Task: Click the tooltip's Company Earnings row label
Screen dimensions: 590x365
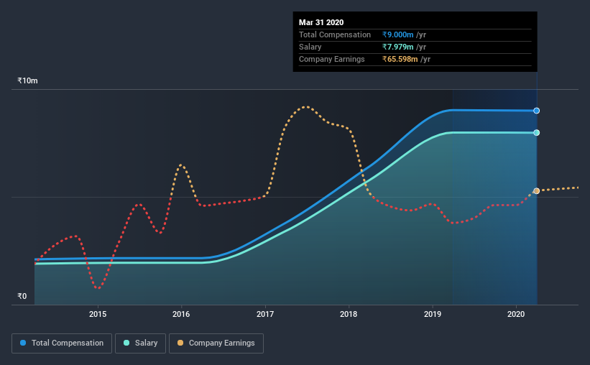Action: tap(332, 59)
